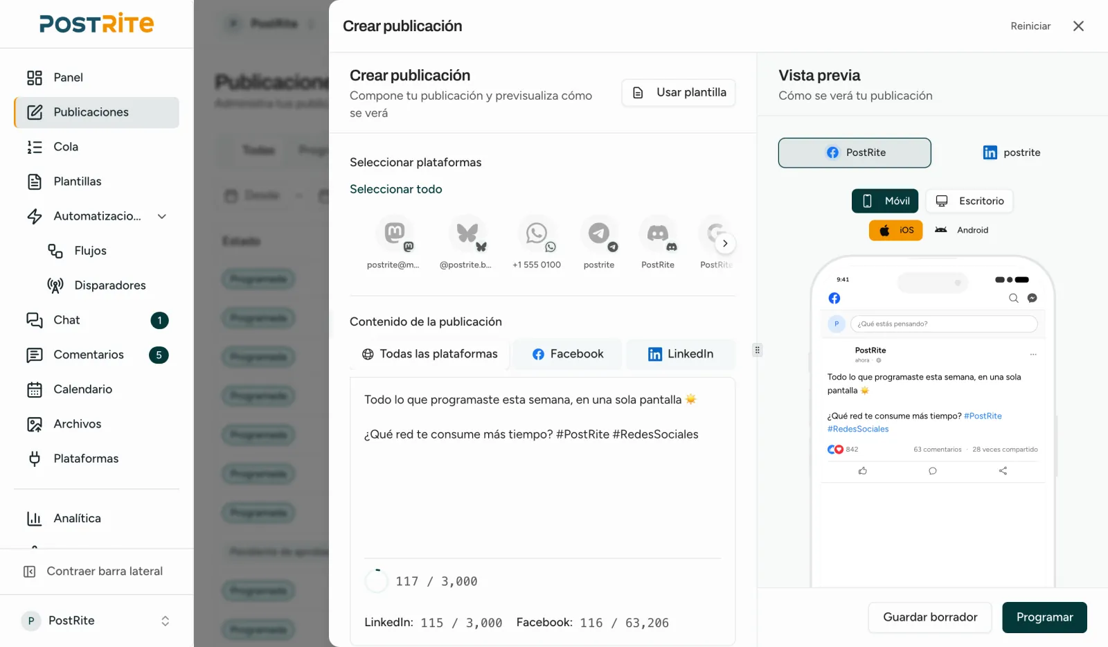Show Facebook PostRite preview

click(x=855, y=153)
